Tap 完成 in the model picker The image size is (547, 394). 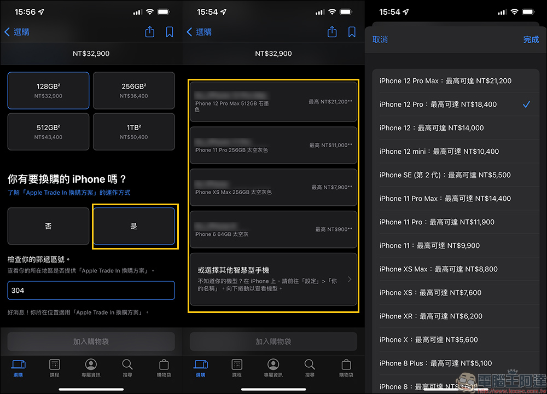pyautogui.click(x=531, y=39)
